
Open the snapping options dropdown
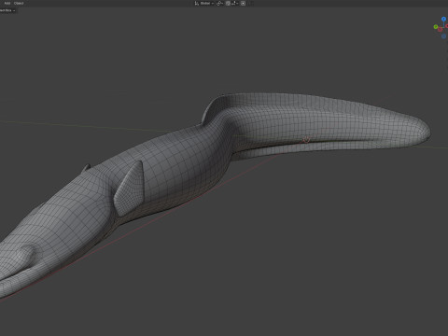coord(235,3)
